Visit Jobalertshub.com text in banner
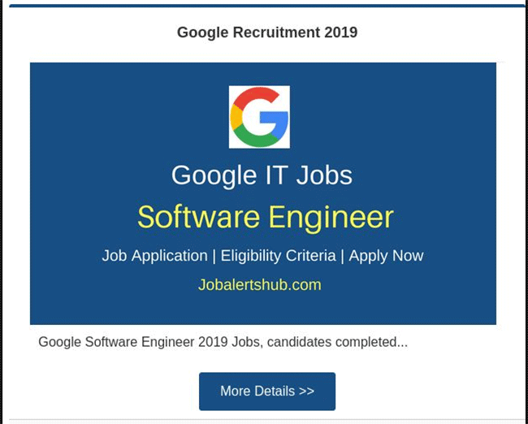Viewport: 528px width, 424px height. click(259, 285)
